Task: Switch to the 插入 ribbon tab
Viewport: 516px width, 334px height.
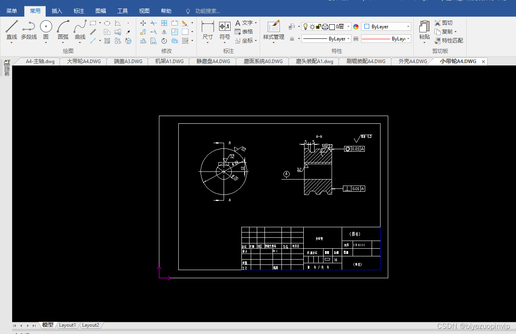Action: click(x=57, y=11)
